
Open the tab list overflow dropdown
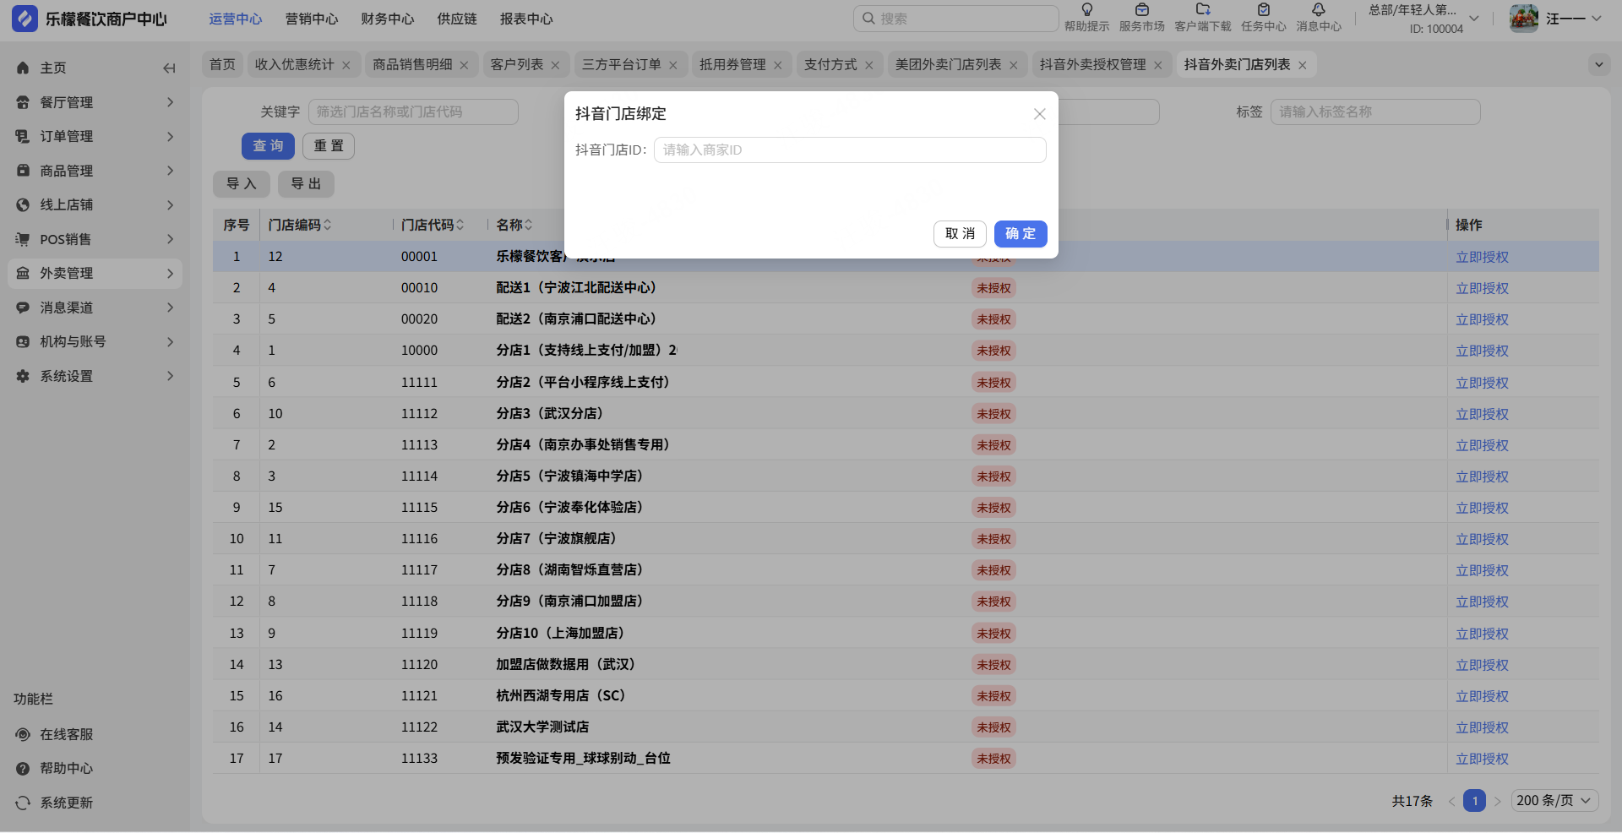(1598, 65)
